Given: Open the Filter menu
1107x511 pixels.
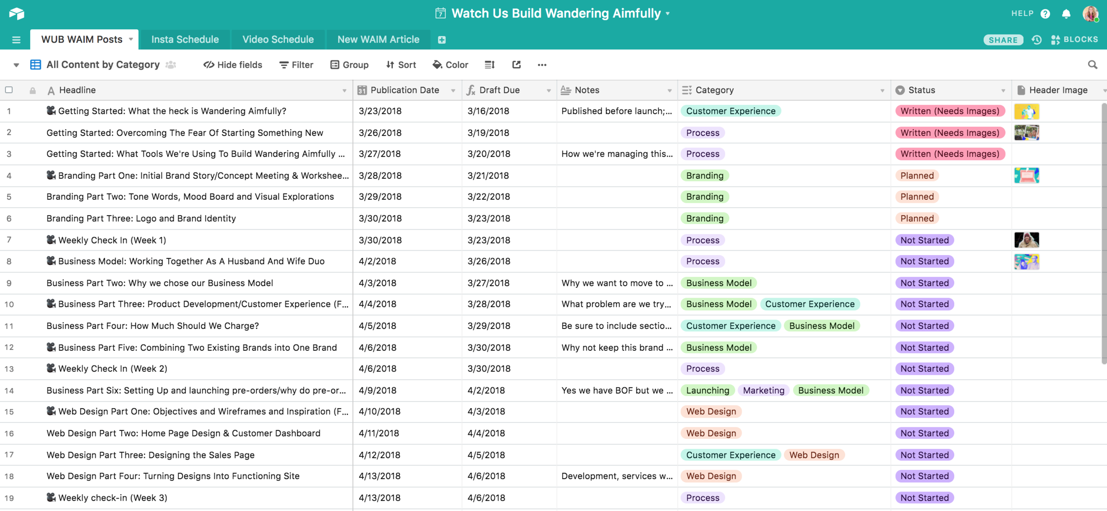Looking at the screenshot, I should [296, 65].
